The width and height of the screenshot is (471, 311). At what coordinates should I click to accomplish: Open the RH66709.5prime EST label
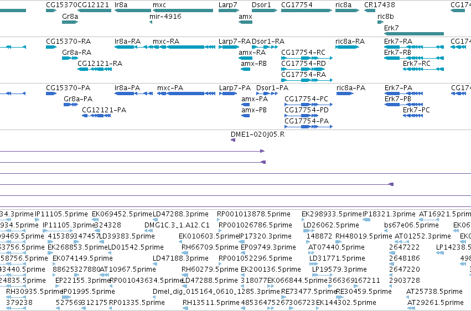pyautogui.click(x=210, y=247)
